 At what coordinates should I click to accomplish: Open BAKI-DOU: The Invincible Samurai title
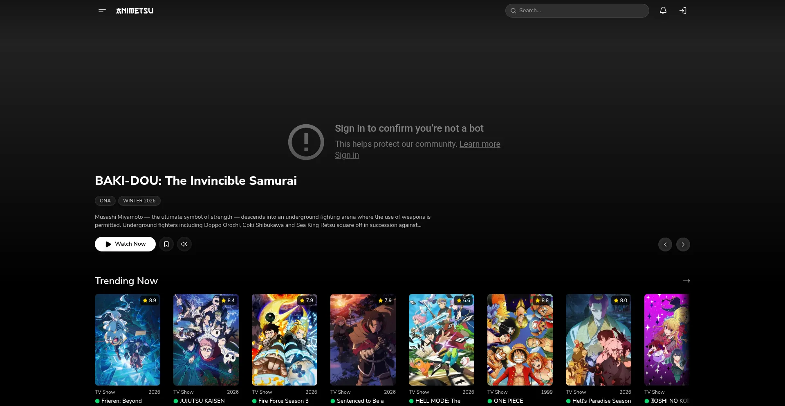[x=196, y=181]
